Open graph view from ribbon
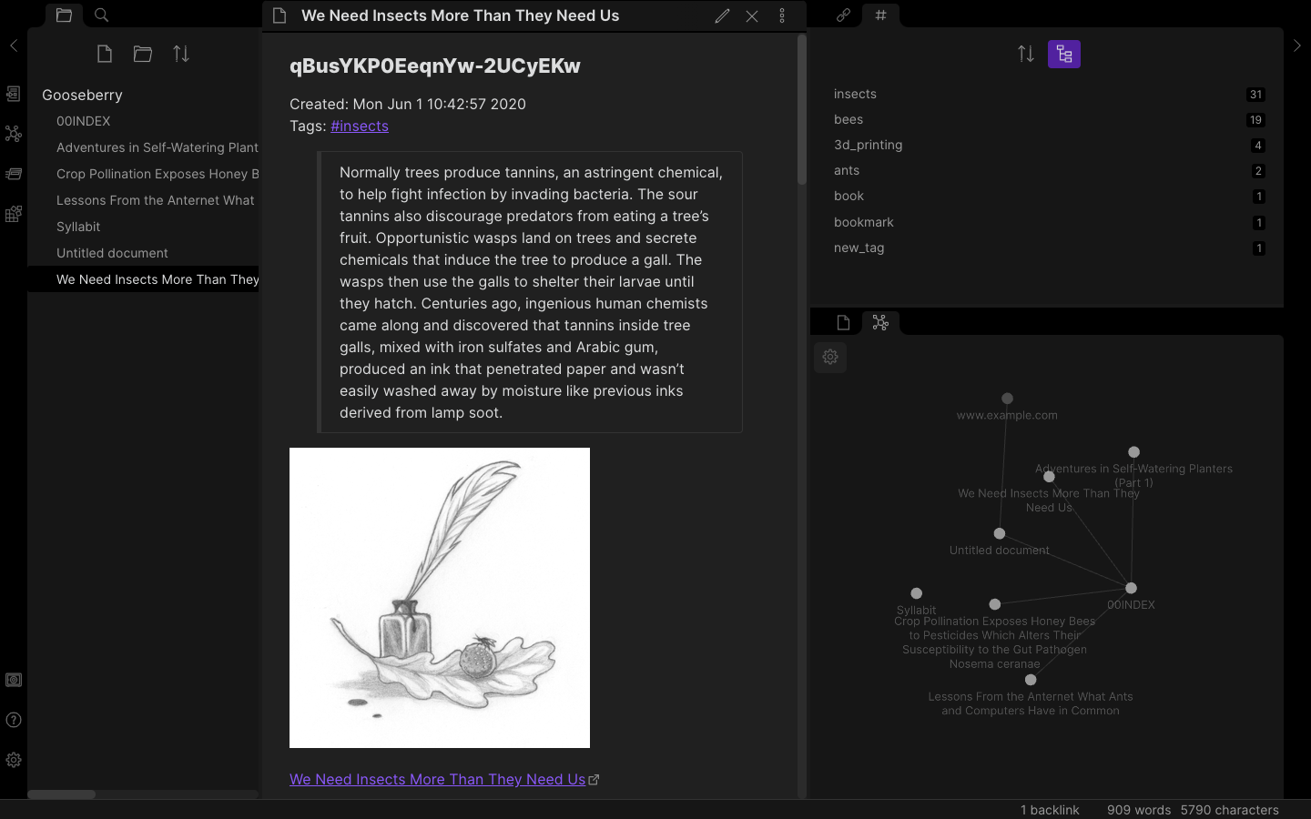1311x819 pixels. [x=13, y=134]
